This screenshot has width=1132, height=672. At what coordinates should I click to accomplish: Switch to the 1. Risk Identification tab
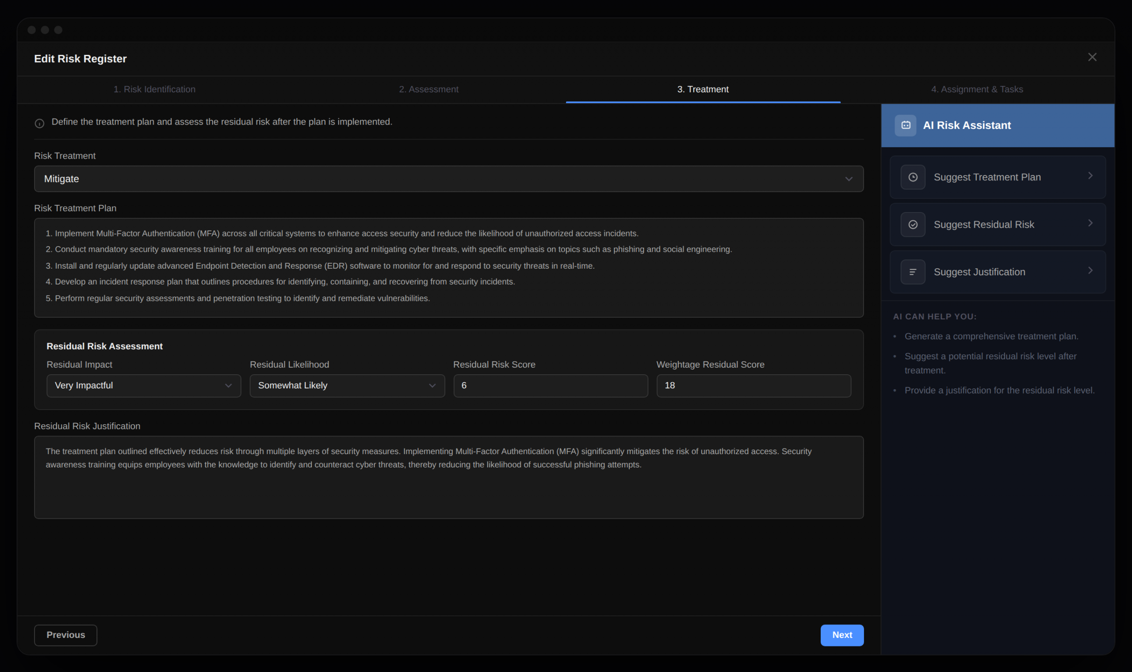(x=154, y=89)
